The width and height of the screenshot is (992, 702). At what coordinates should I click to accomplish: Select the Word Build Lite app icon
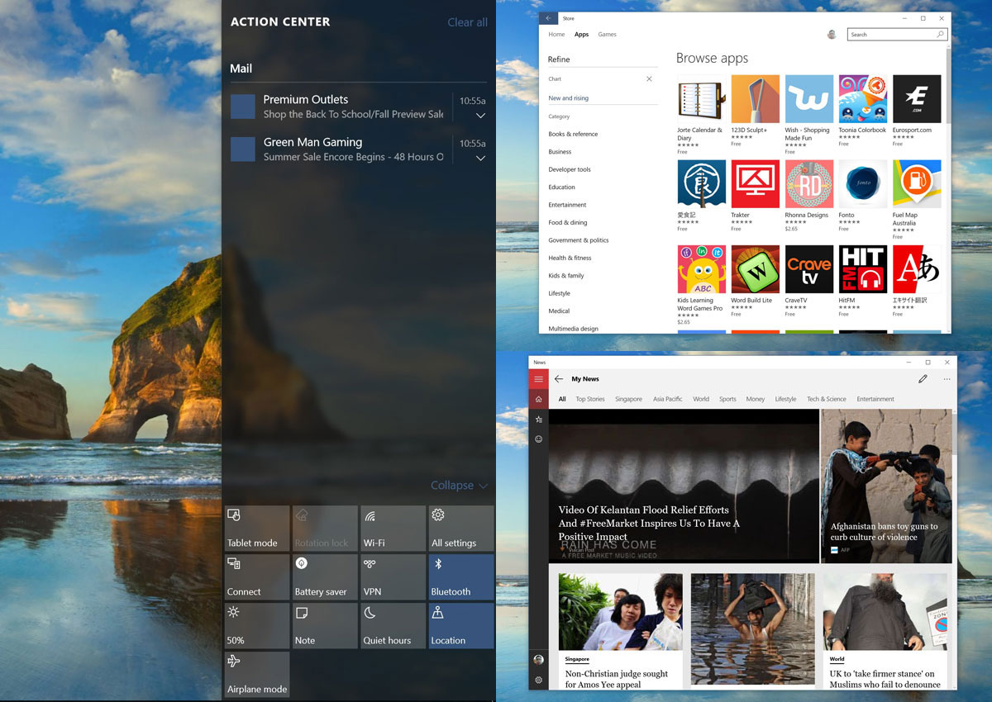pos(756,269)
